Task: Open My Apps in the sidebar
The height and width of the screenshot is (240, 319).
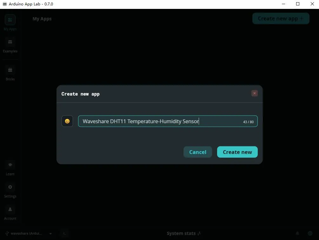Action: 10,23
